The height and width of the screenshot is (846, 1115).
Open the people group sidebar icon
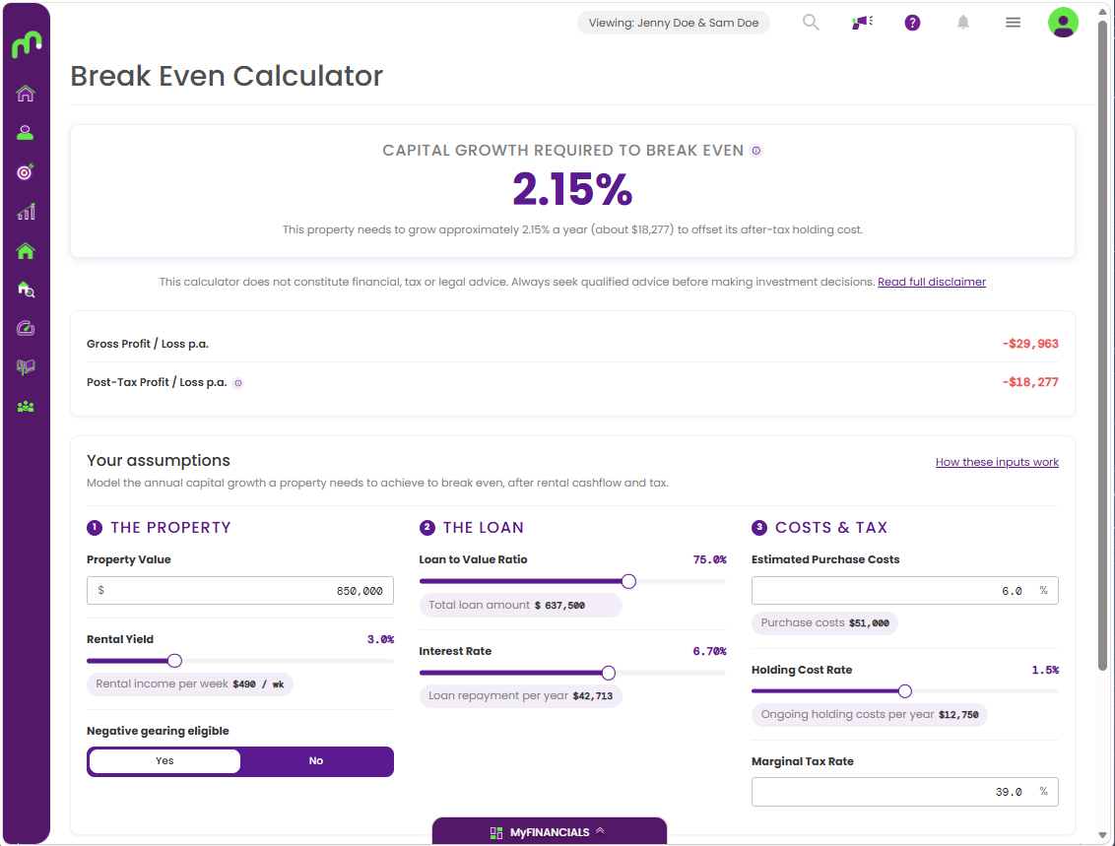[x=26, y=407]
